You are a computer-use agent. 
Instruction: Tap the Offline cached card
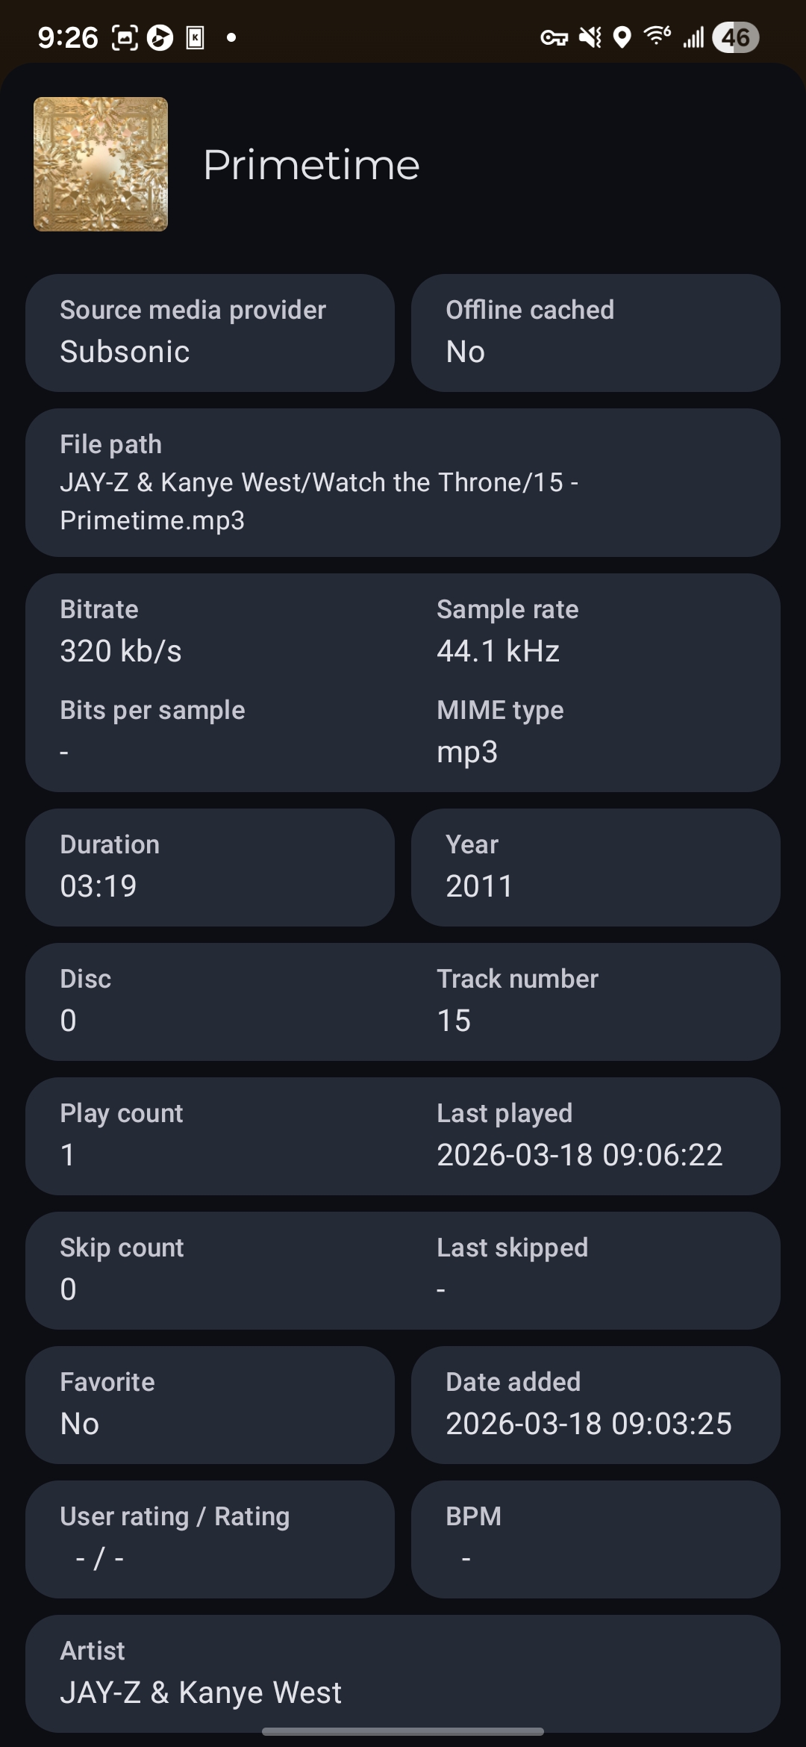coord(596,332)
